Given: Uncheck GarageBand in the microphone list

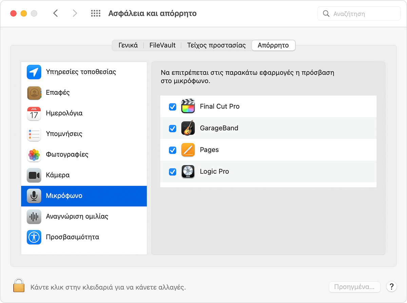Looking at the screenshot, I should pos(173,128).
